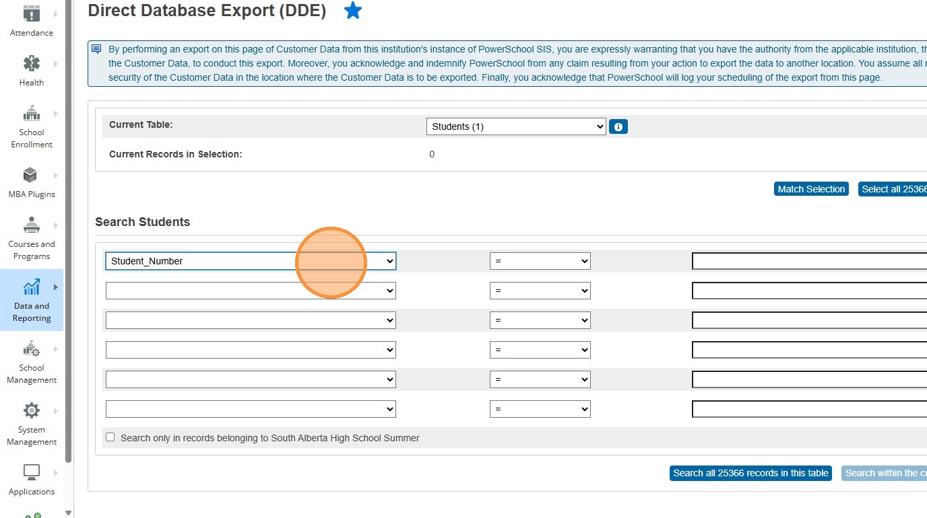
Task: Open School Enrollment in sidebar
Action: click(x=31, y=113)
